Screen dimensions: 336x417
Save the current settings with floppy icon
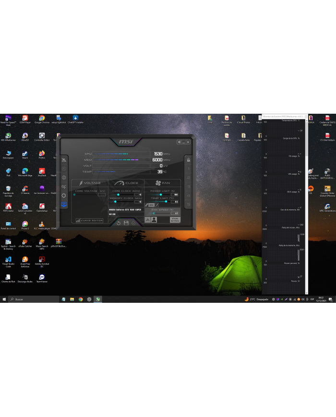(x=126, y=223)
